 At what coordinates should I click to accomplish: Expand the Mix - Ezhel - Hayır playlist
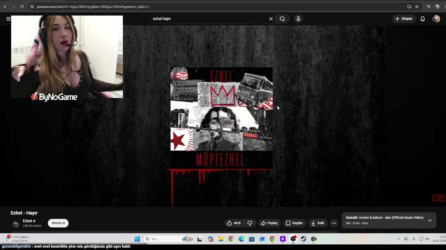[430, 220]
